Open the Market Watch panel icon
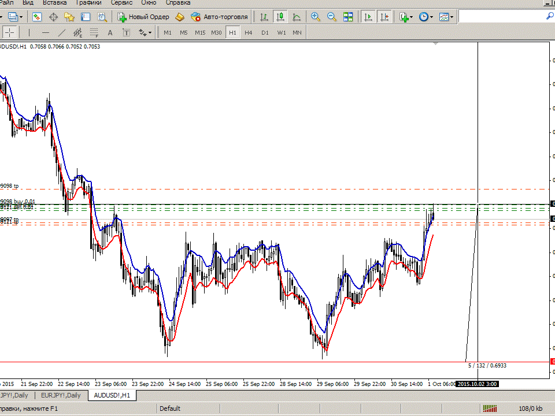555x416 pixels. point(37,17)
